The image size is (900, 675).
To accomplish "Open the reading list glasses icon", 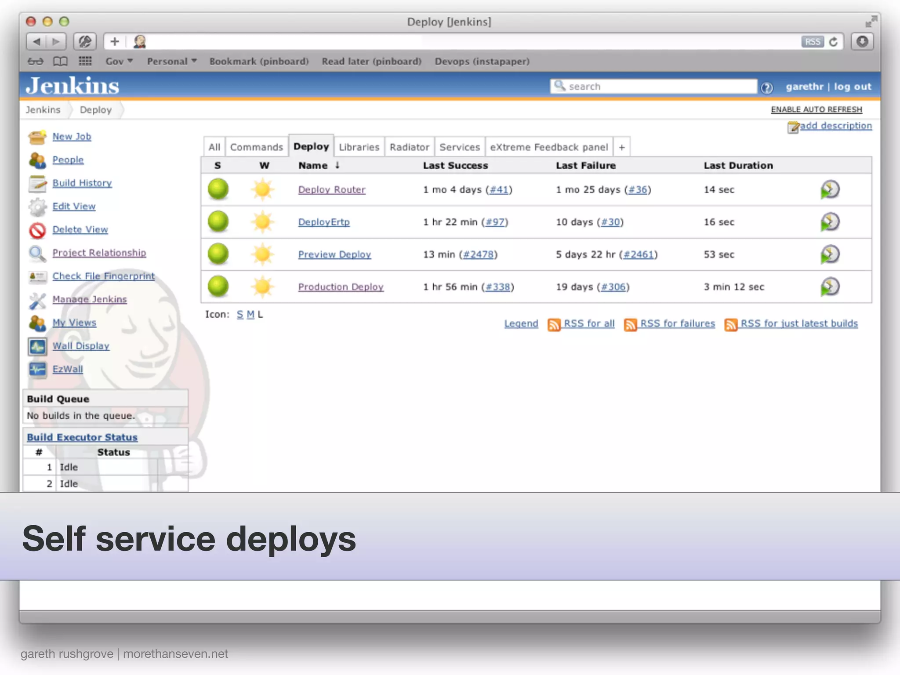I will [x=35, y=62].
